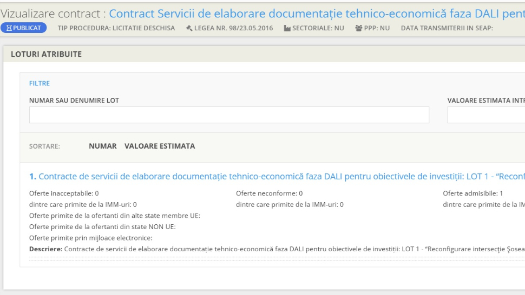Select the Oferte admisibile: 1 text
This screenshot has width=525, height=295.
coord(472,193)
